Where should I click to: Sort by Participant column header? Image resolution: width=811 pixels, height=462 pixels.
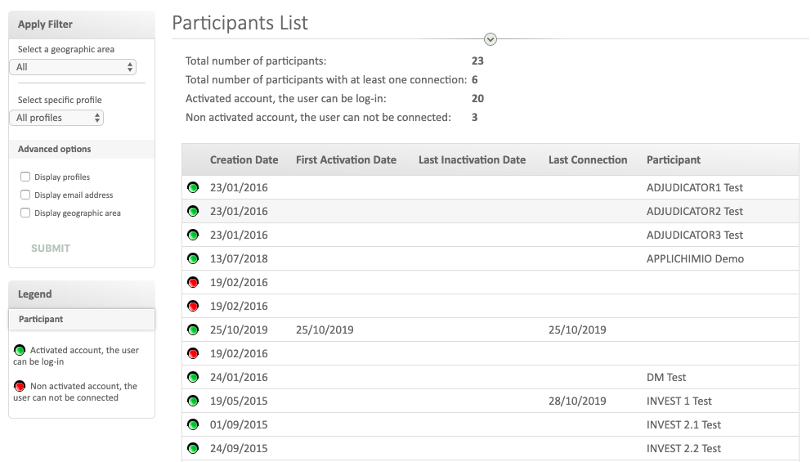[x=673, y=159]
